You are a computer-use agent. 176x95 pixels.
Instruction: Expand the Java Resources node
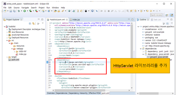(7, 32)
